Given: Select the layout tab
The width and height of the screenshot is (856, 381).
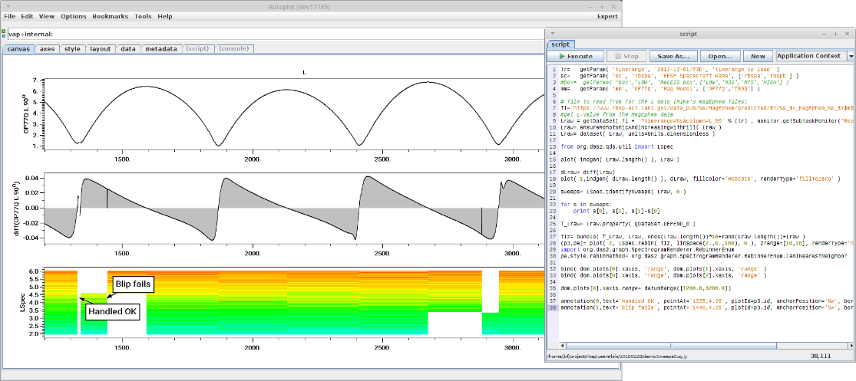Looking at the screenshot, I should tap(100, 48).
